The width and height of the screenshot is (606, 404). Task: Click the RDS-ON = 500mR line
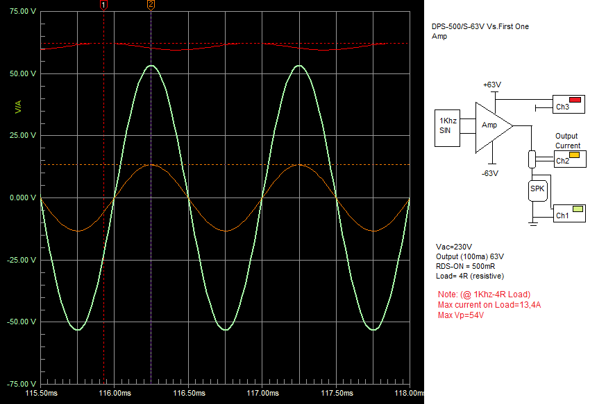[465, 266]
